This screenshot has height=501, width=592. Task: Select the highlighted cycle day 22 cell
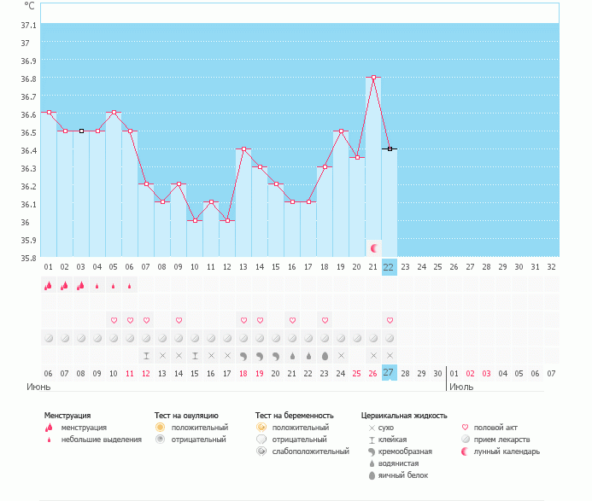coord(390,267)
